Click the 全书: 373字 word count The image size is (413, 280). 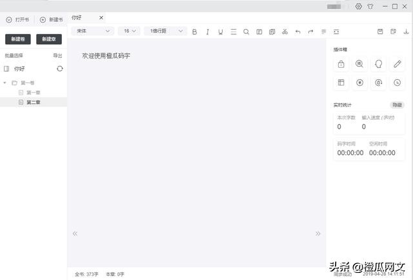[86, 274]
